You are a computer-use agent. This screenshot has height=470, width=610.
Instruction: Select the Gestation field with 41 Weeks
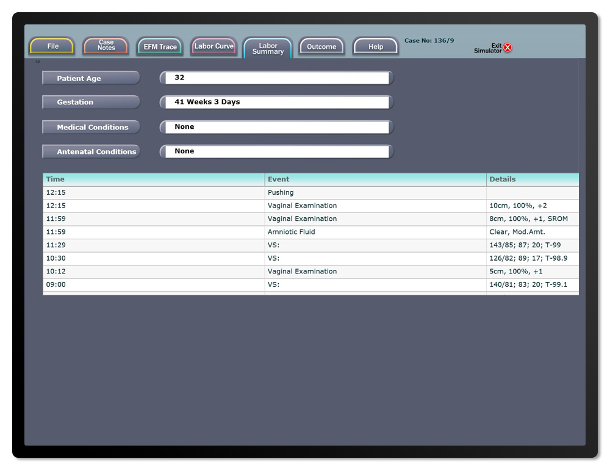(x=277, y=102)
